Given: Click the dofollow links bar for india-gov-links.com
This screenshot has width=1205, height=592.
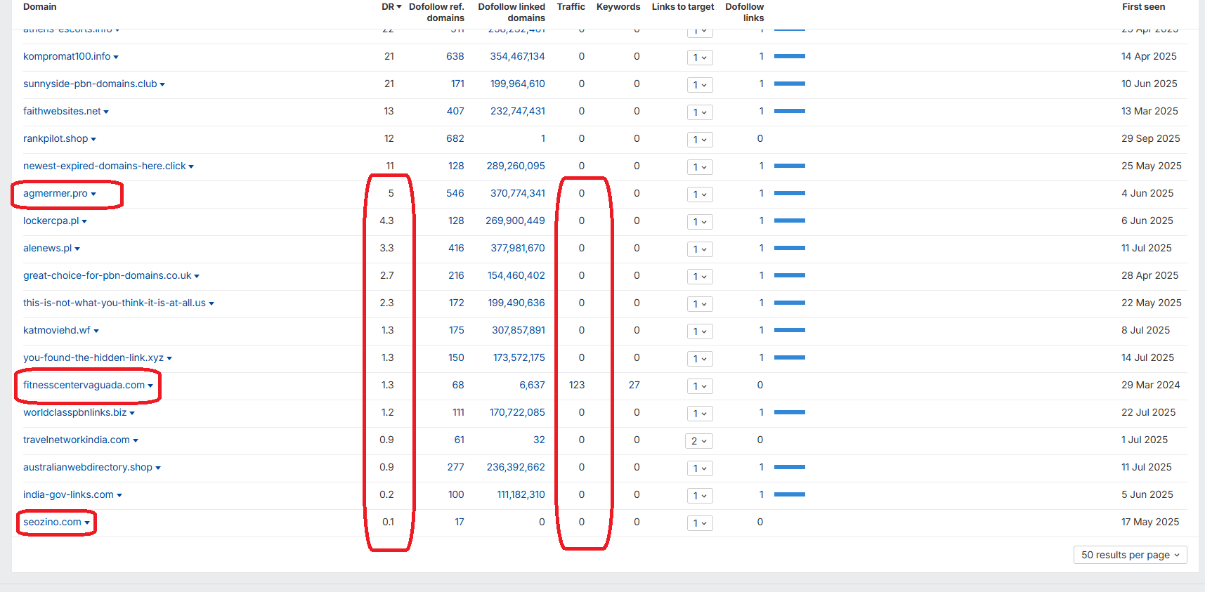Looking at the screenshot, I should (790, 494).
